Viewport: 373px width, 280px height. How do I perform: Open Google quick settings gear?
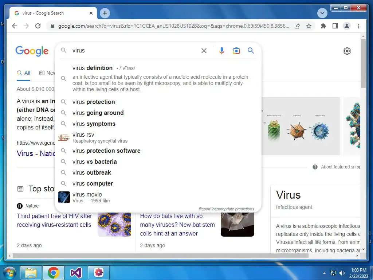[x=347, y=51]
